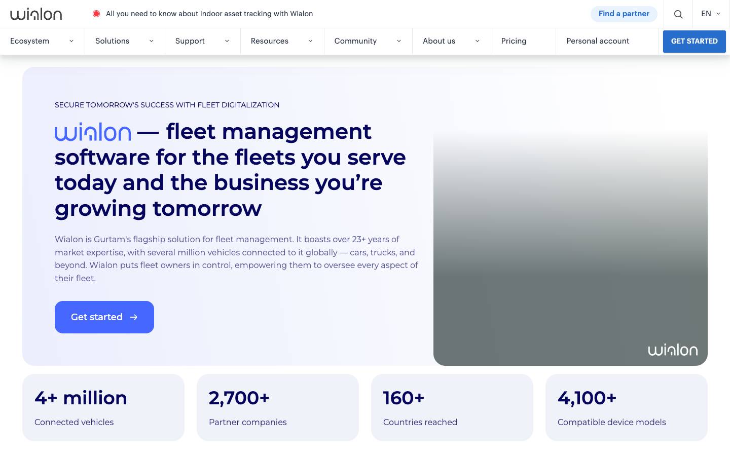Expand the Ecosystem menu
Image resolution: width=730 pixels, height=456 pixels.
(42, 41)
